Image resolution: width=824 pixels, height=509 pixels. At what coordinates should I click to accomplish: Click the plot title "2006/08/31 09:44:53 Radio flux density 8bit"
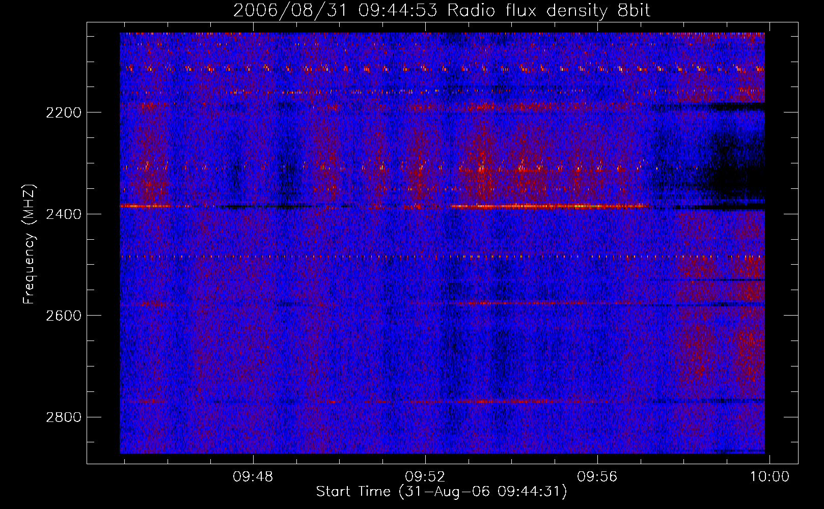[x=442, y=10]
